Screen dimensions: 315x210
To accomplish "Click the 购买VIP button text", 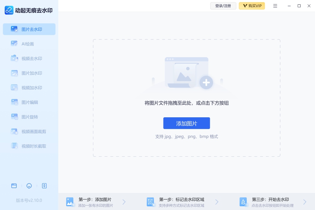I will pyautogui.click(x=255, y=6).
